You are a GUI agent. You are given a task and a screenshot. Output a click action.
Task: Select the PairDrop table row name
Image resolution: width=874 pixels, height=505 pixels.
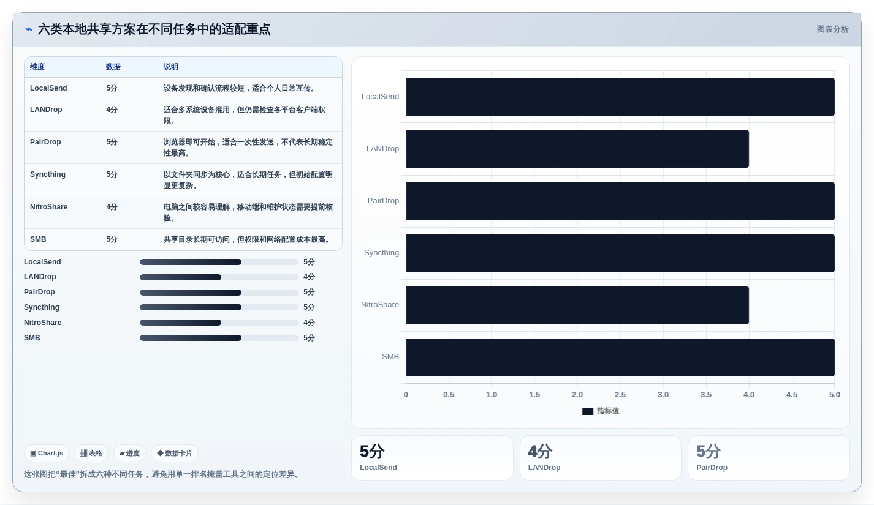click(45, 142)
